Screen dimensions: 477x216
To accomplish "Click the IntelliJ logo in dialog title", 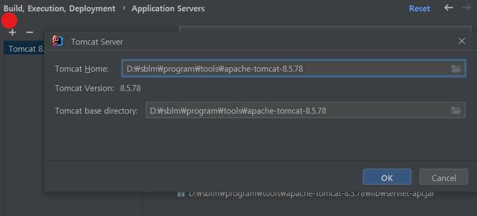I will pos(58,41).
